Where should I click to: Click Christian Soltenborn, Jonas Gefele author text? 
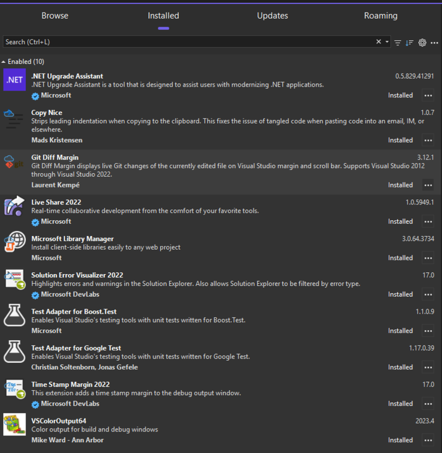click(84, 367)
